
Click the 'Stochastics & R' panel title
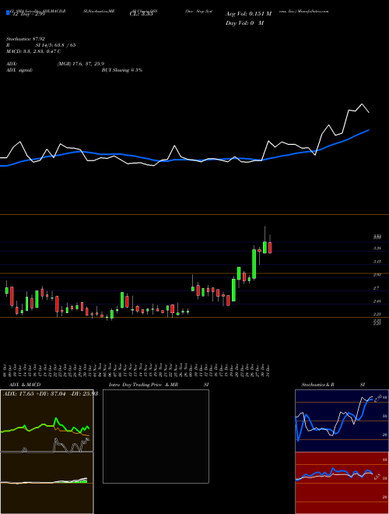[x=317, y=385]
